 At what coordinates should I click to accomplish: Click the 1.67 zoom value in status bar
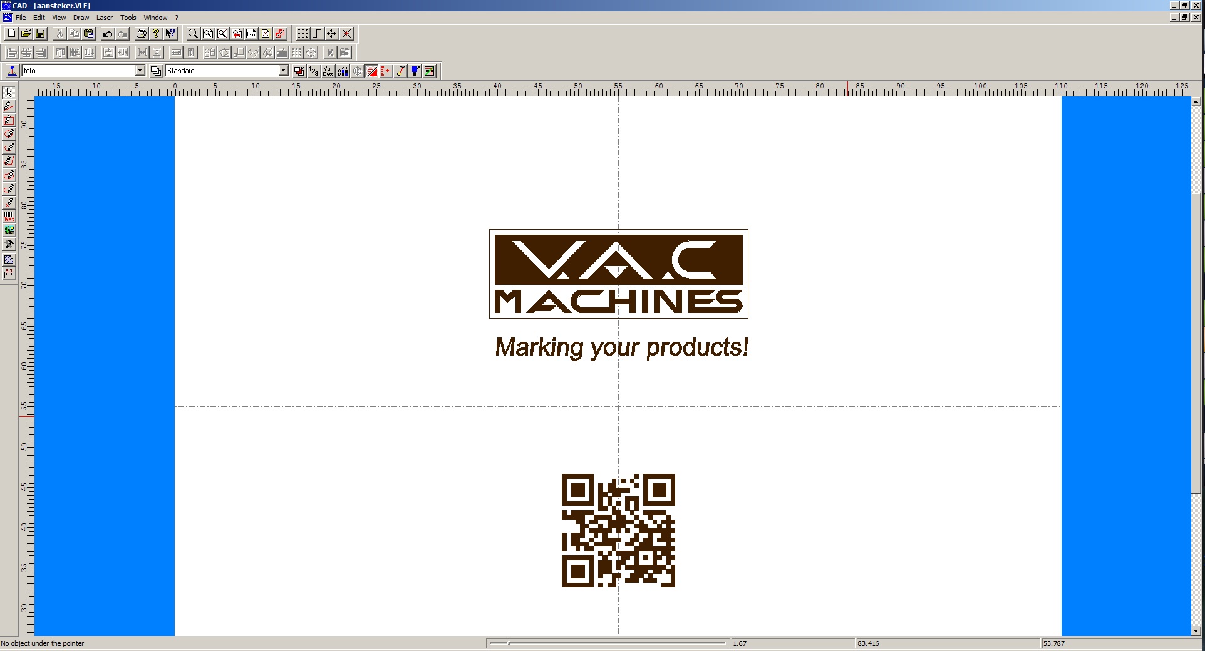[x=740, y=643]
